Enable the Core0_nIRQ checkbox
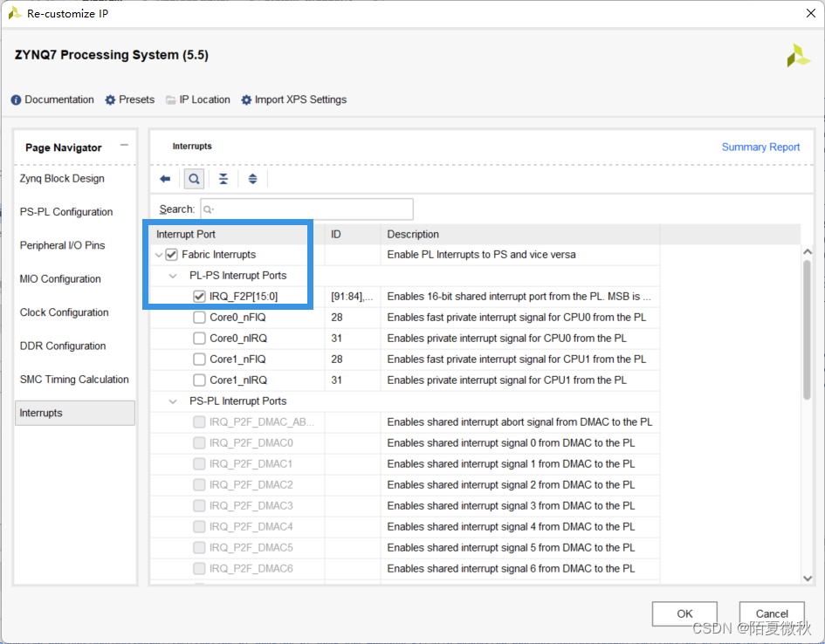 click(199, 339)
